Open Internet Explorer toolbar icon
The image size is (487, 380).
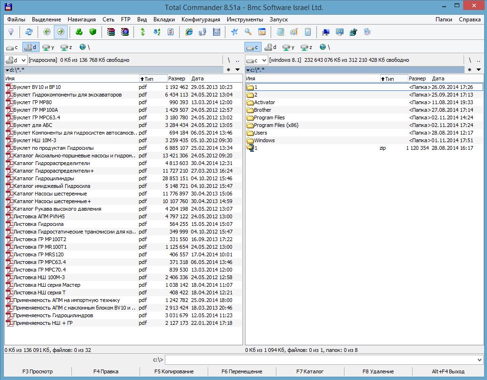tap(189, 32)
